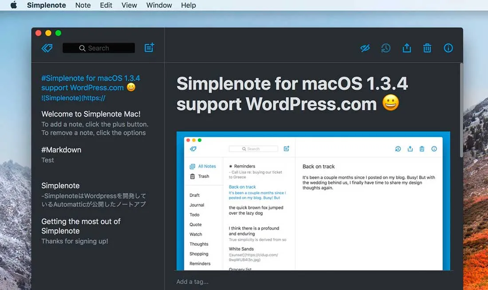Open the Edit menu

pos(106,5)
